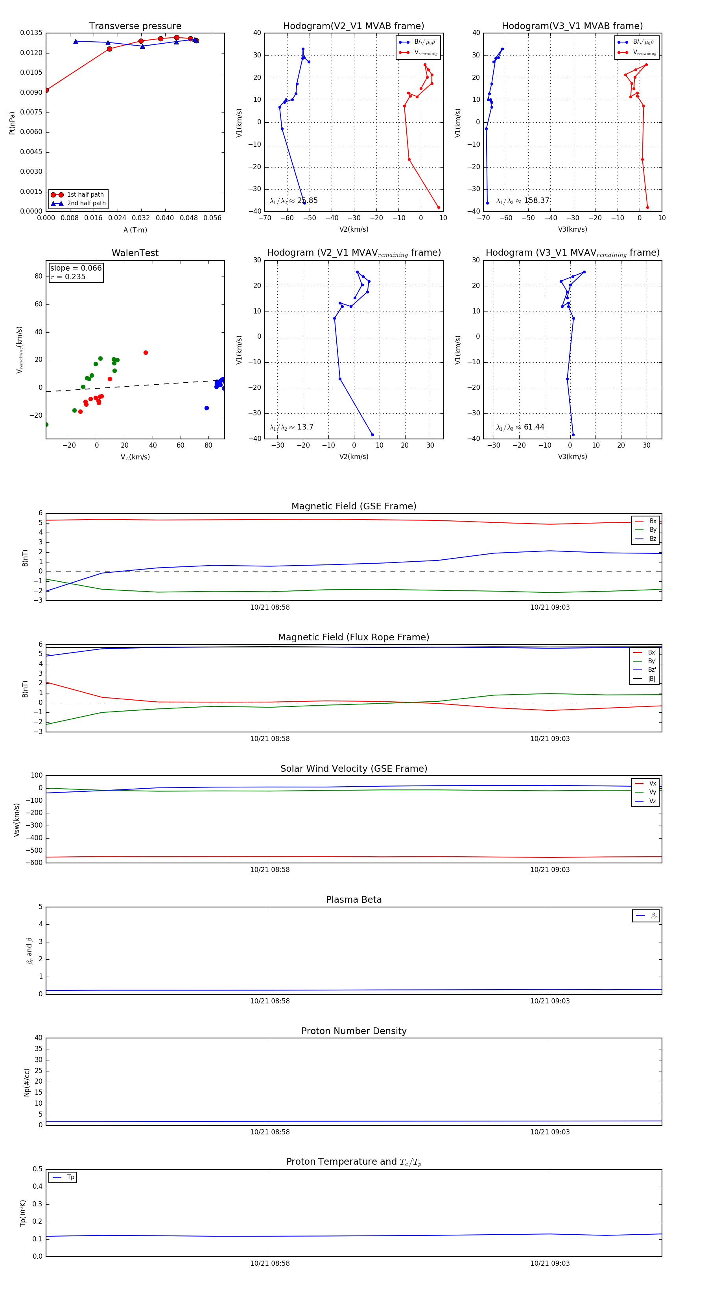708x1298 pixels.
Task: Click the "Proton Temperature and Te/Tp" title
Action: click(354, 1162)
